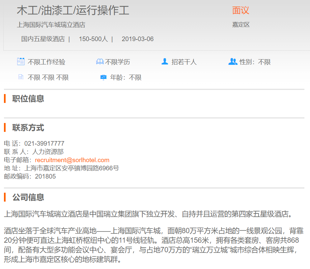
Task: Click the 国内五星级酒店 company type tag
Action: click(43, 39)
